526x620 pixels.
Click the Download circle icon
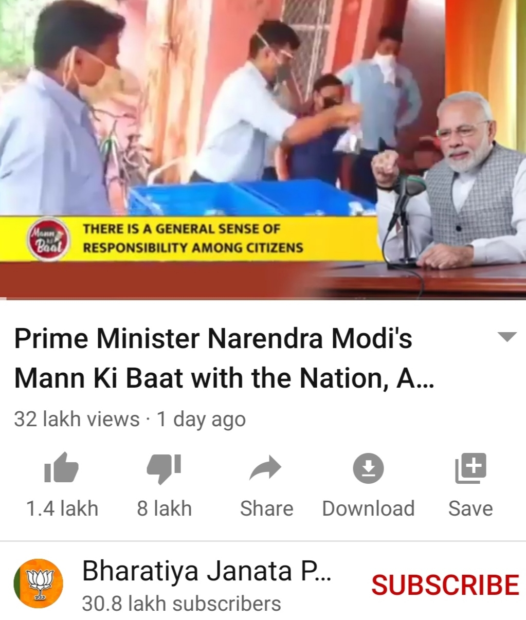click(368, 468)
